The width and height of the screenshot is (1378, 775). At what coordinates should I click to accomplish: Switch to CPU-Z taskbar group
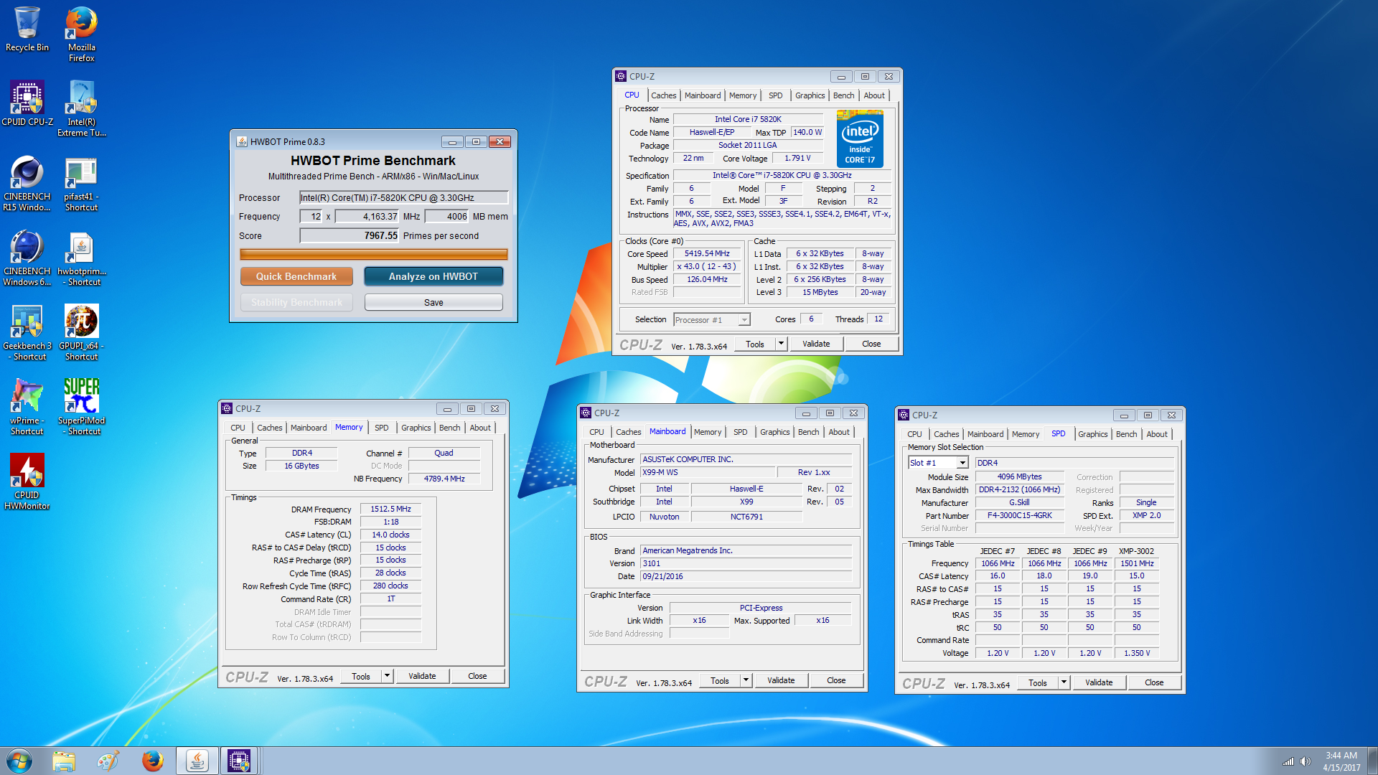(239, 761)
